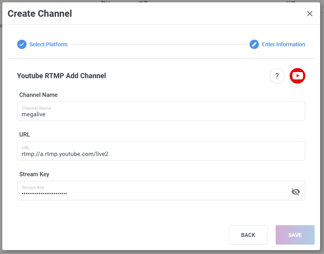This screenshot has height=254, width=324.
Task: Click the bold URL label above the field
Action: [x=25, y=135]
